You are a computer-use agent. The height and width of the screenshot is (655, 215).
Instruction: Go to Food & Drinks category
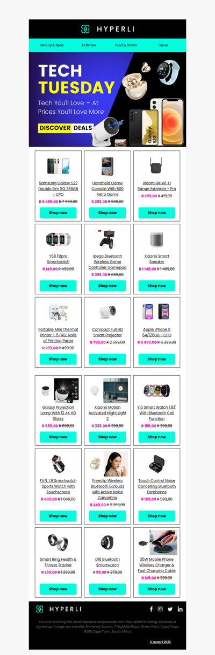coord(126,45)
